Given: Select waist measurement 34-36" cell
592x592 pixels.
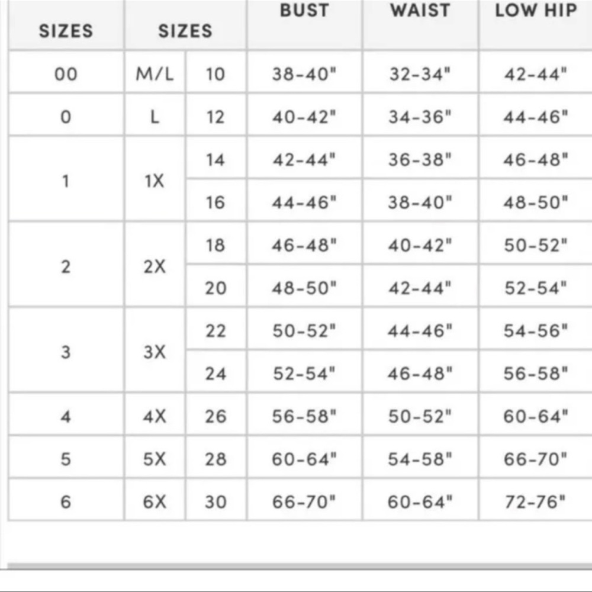Looking at the screenshot, I should (x=420, y=117).
